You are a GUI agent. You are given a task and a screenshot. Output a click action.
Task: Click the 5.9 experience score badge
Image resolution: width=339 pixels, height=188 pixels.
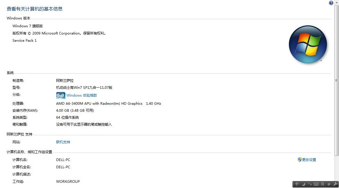click(60, 95)
